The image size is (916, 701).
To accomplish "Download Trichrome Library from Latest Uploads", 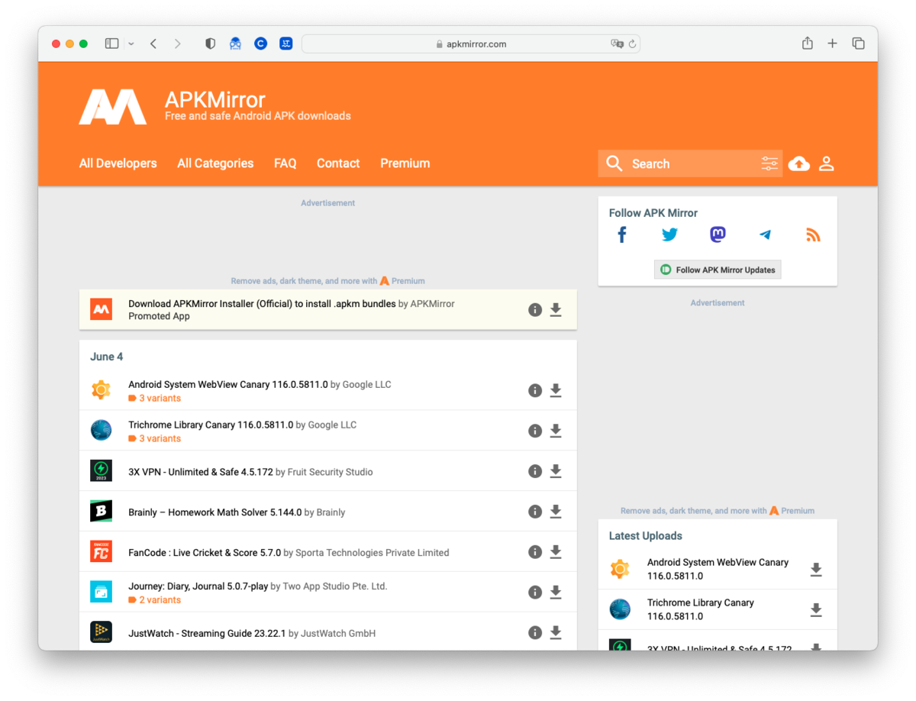I will coord(816,610).
